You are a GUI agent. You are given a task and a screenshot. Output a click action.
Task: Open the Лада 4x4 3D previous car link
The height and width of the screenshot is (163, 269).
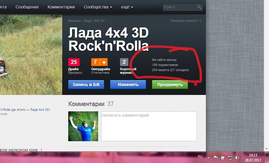[40, 110]
